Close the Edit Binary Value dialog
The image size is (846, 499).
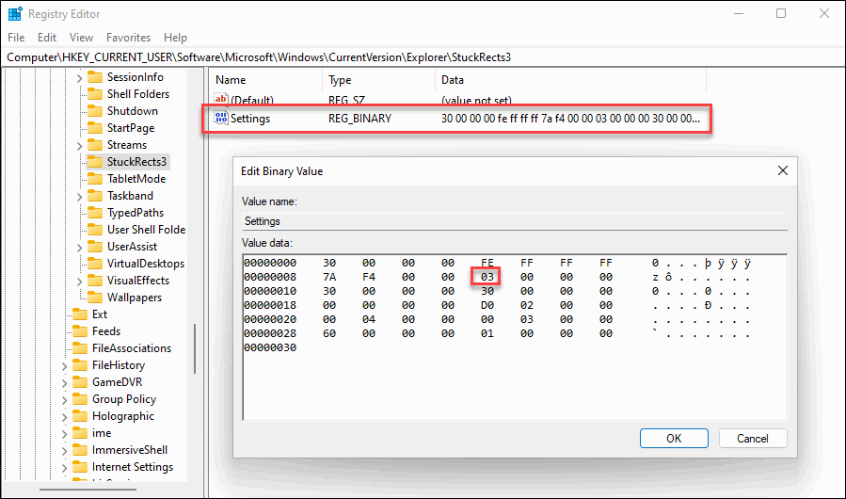tap(782, 170)
